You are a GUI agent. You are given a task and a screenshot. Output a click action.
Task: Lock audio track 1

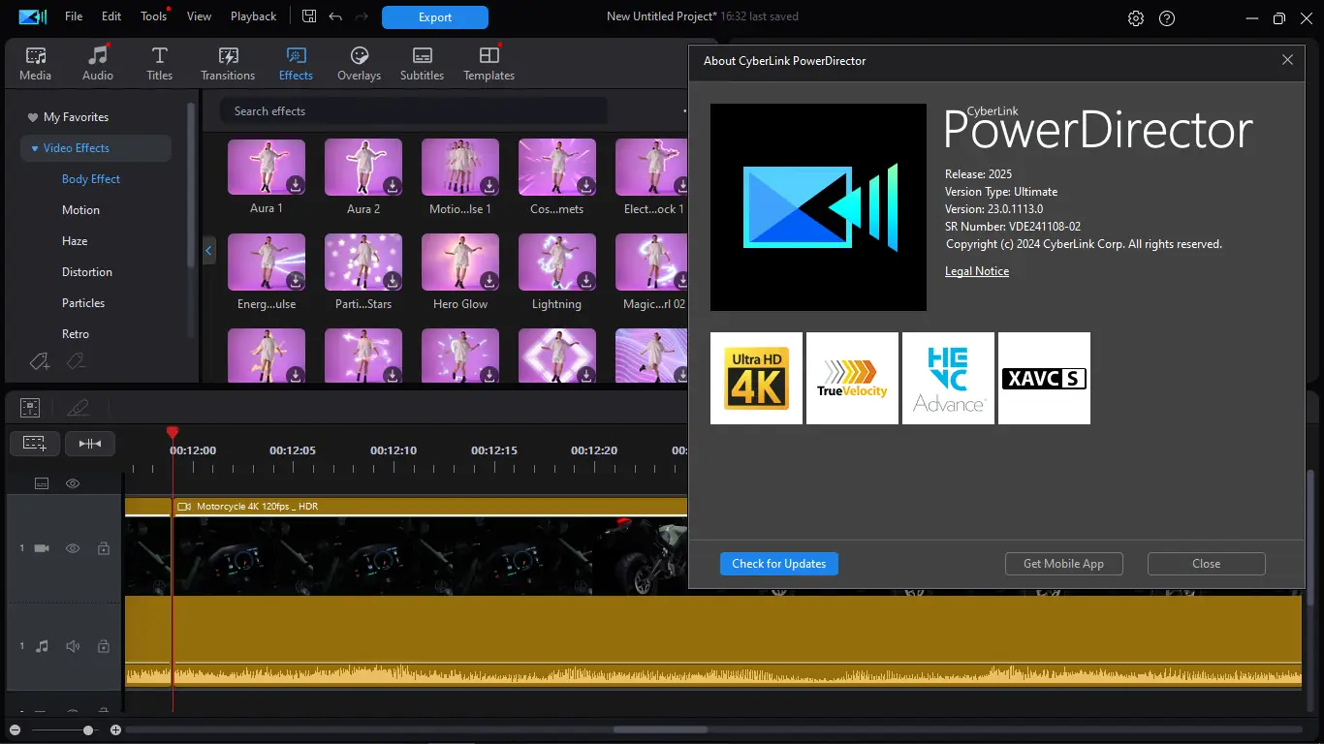pyautogui.click(x=104, y=646)
